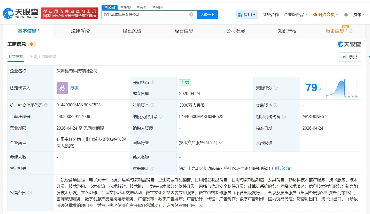Open the 应用 dropdown menu

[x=246, y=15]
